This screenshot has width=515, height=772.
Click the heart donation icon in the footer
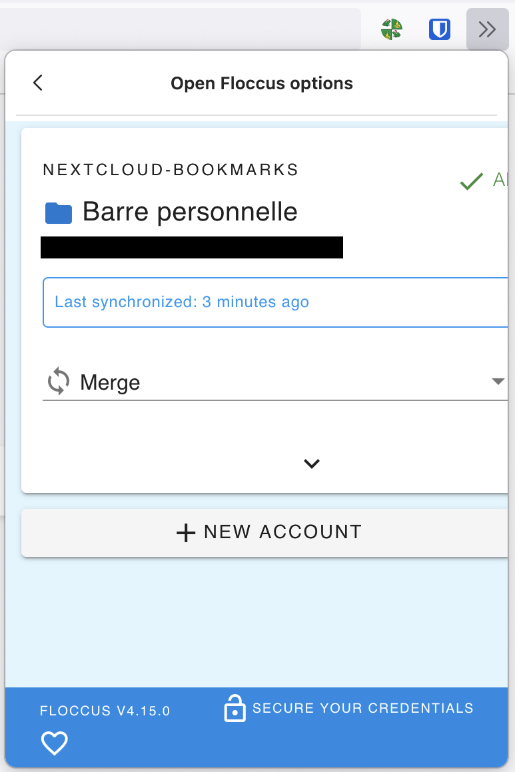(x=54, y=743)
